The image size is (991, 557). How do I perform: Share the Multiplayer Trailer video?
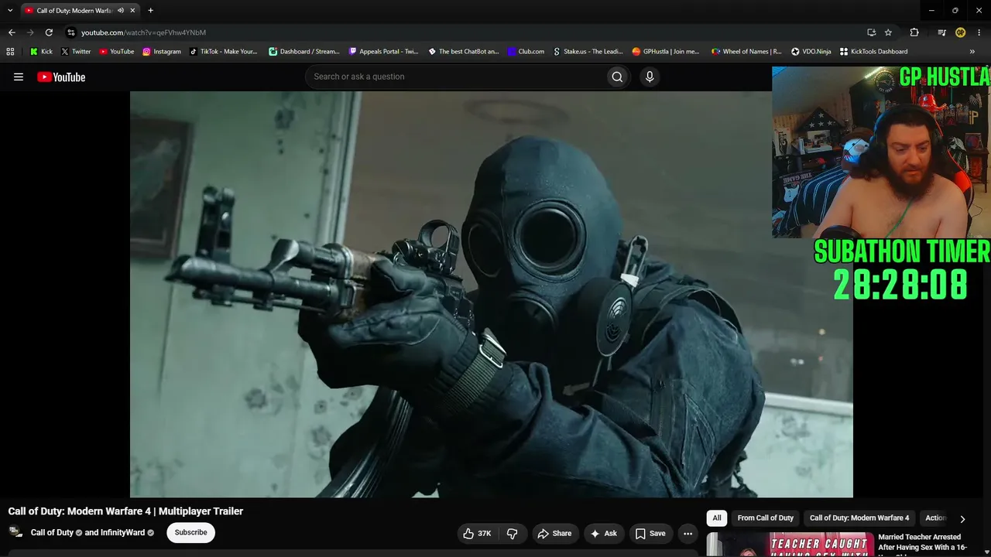point(554,533)
